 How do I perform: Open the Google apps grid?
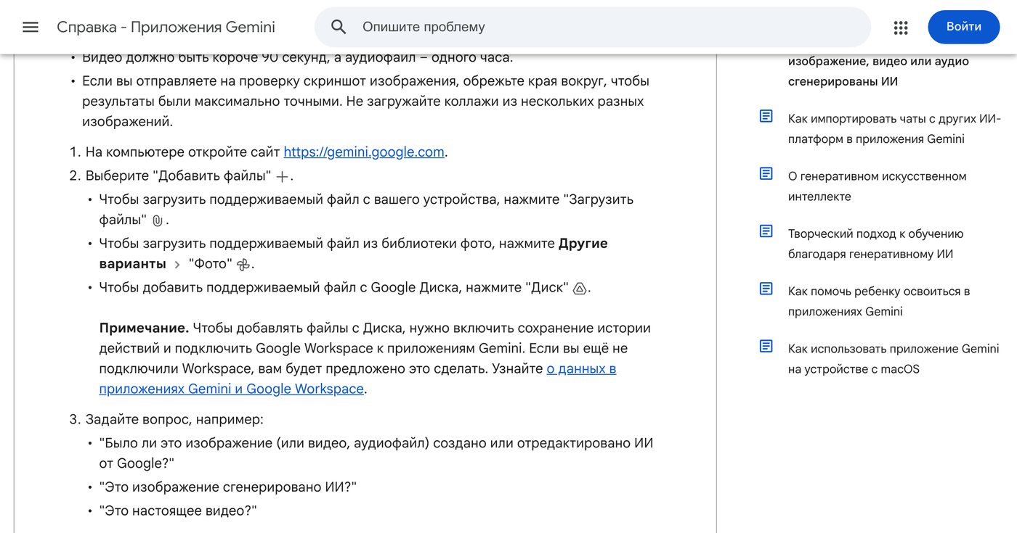(x=901, y=27)
